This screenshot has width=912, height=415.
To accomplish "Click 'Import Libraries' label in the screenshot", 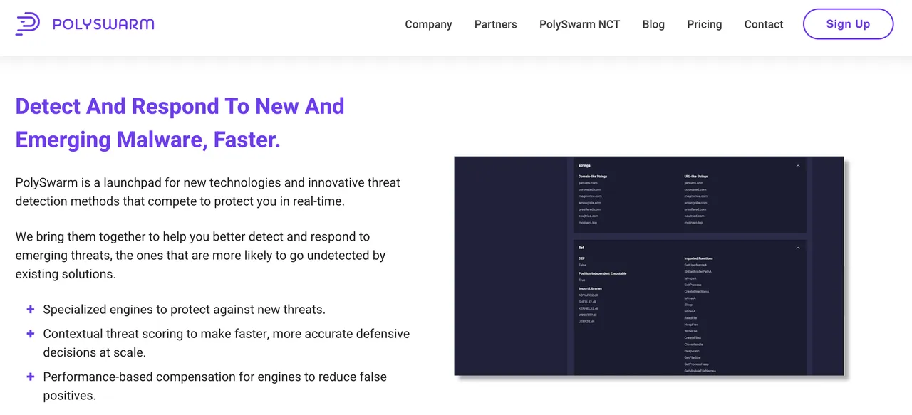I will coord(590,288).
